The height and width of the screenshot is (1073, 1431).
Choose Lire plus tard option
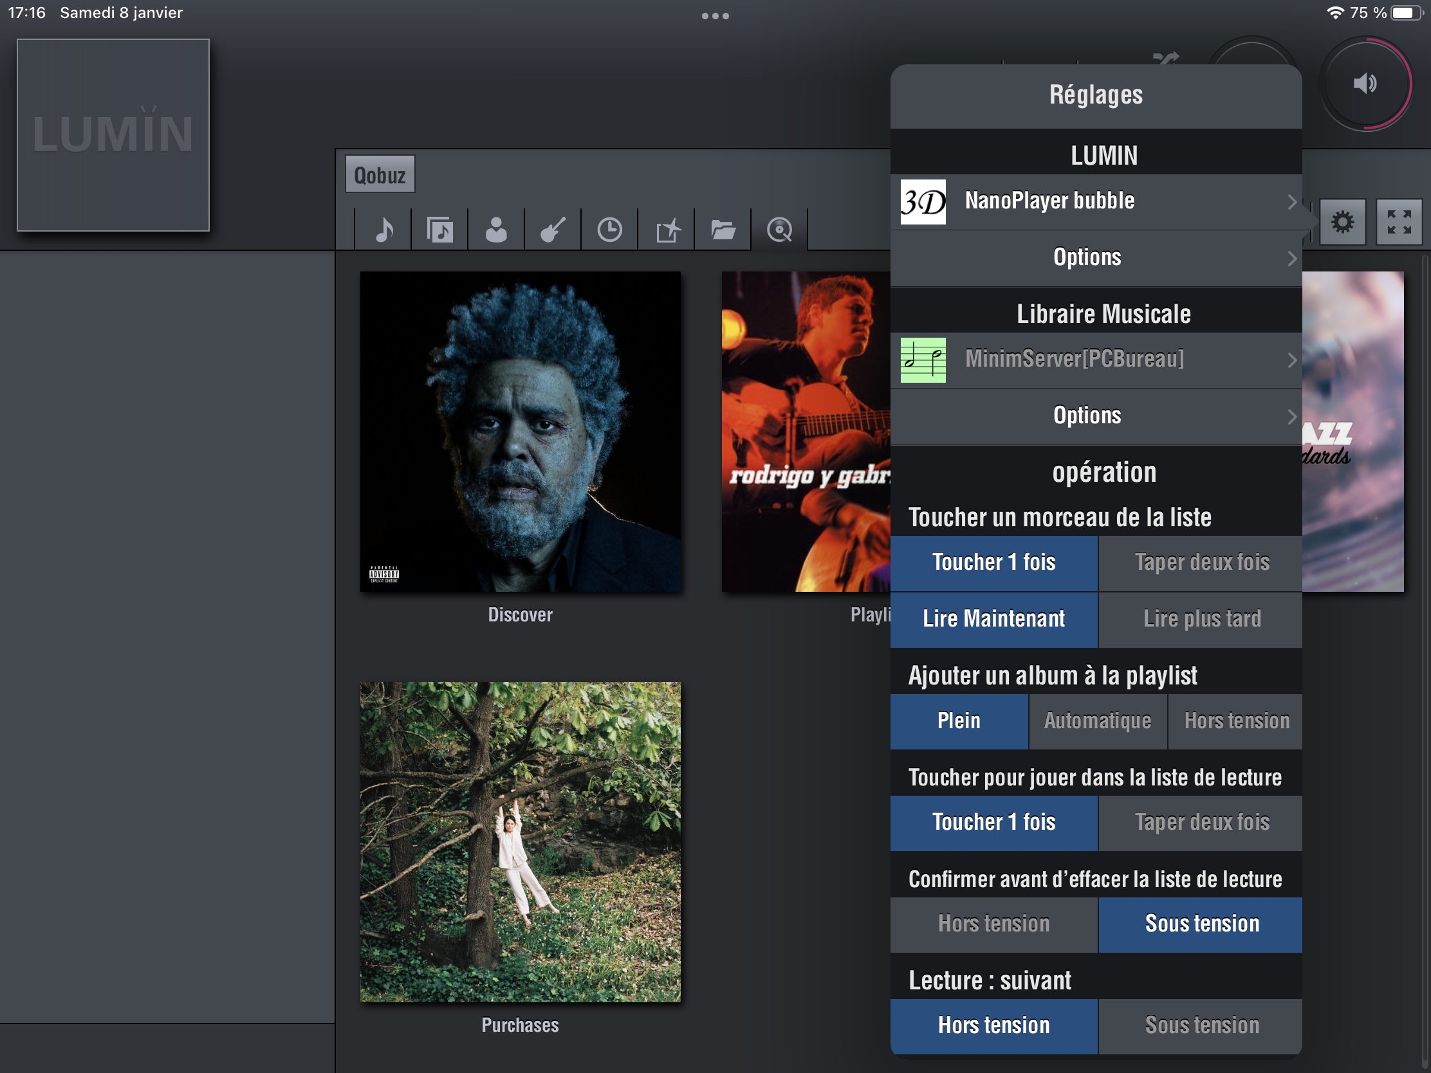pos(1201,619)
